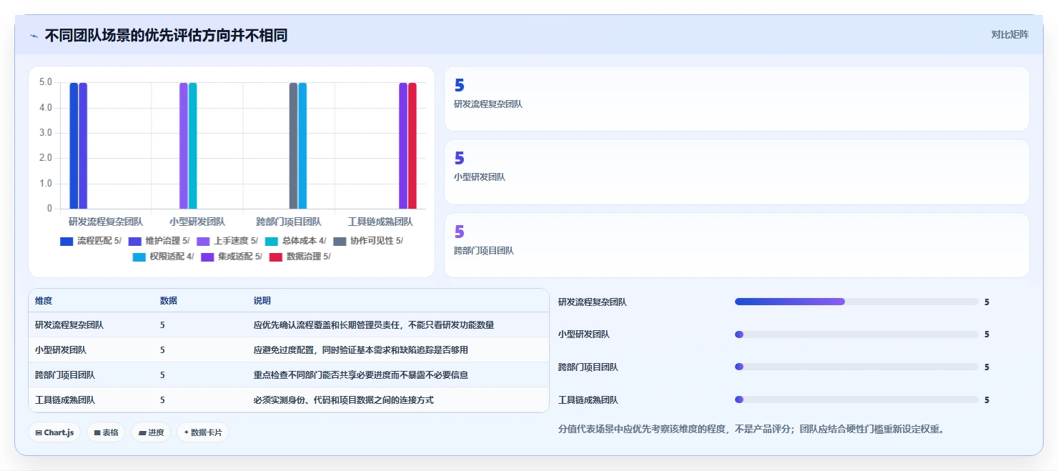The image size is (1058, 471).
Task: Click the 研发流程复杂团队 progress bar
Action: point(856,302)
